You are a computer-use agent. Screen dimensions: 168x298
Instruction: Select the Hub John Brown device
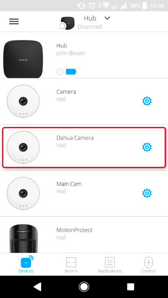[84, 55]
